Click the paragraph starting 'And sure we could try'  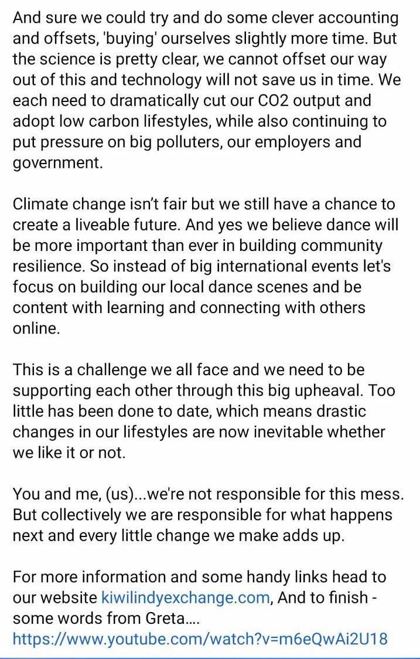tap(207, 90)
